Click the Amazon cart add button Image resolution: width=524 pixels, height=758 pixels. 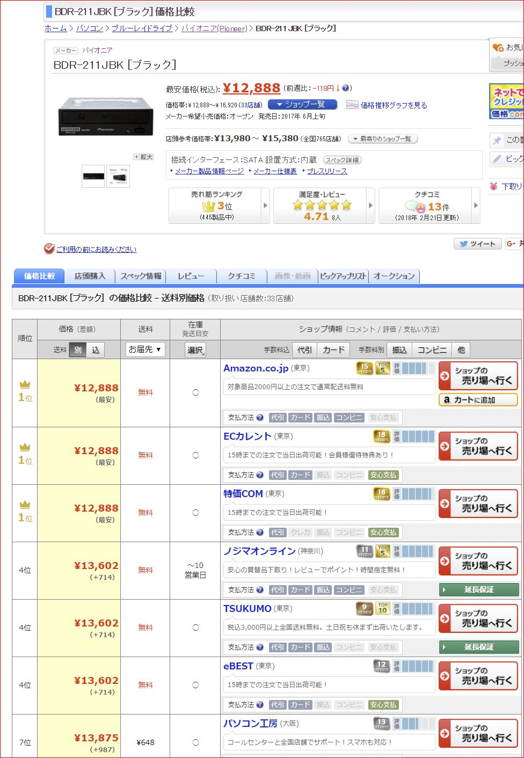pos(478,400)
